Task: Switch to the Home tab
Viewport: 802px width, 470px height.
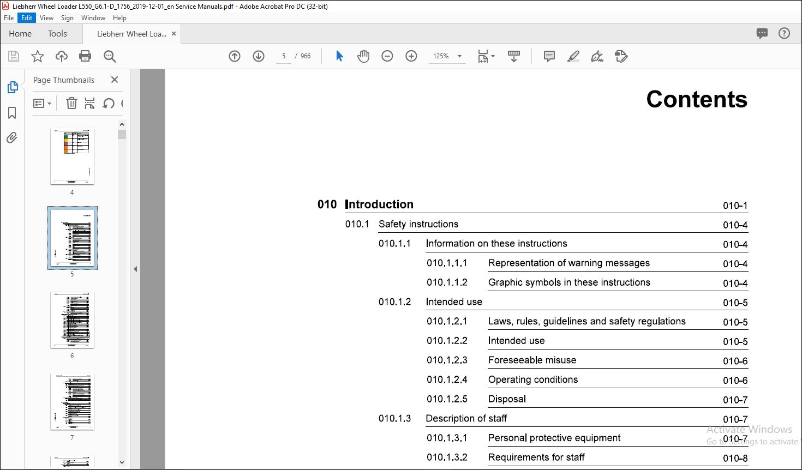Action: point(20,33)
